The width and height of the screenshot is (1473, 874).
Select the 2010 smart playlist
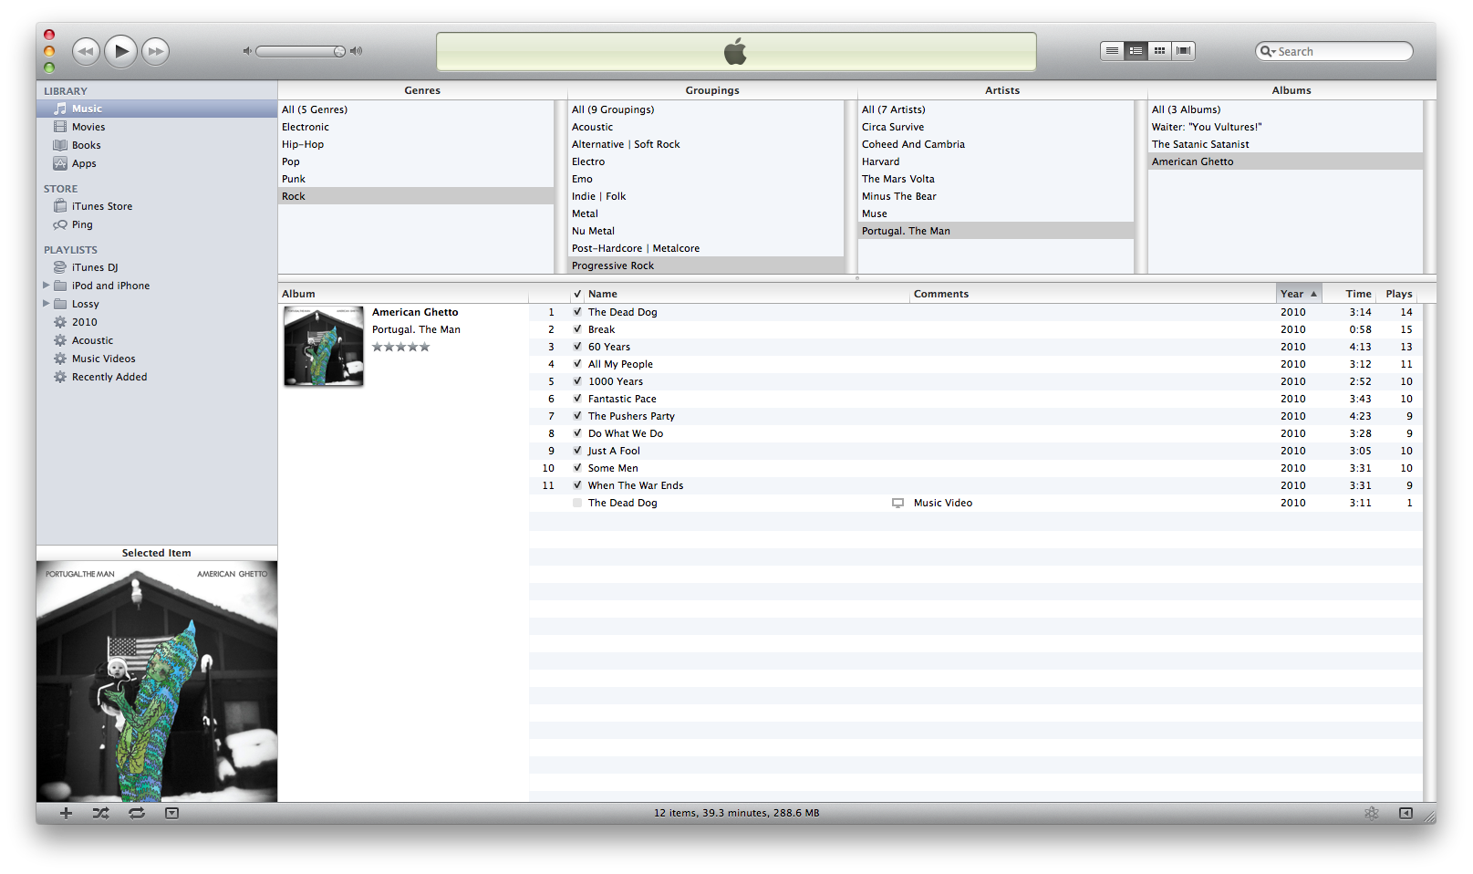pyautogui.click(x=157, y=322)
